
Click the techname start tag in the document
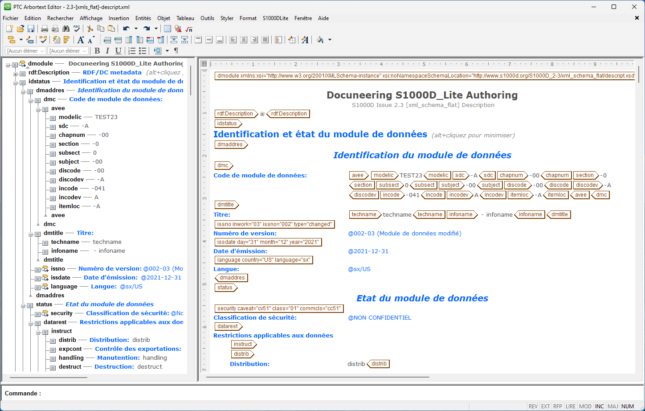365,214
